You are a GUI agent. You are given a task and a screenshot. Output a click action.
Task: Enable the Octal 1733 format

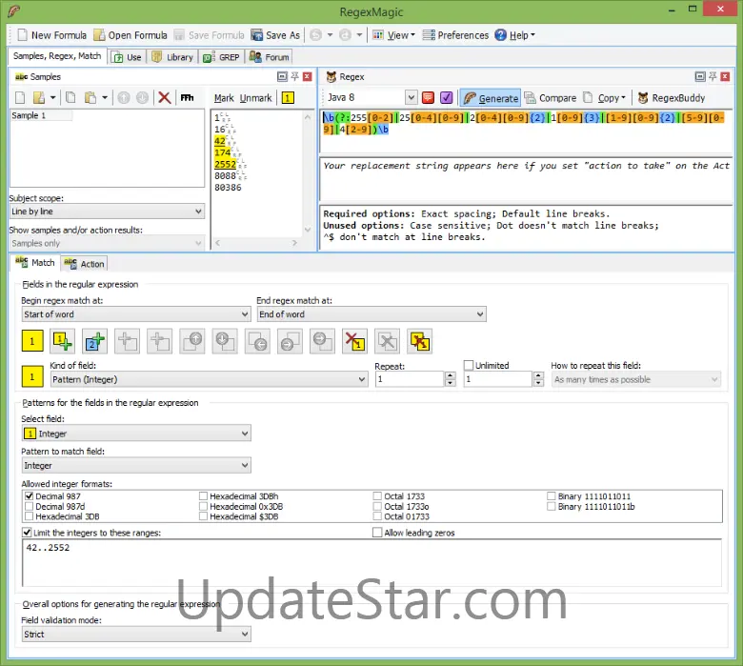[x=377, y=496]
